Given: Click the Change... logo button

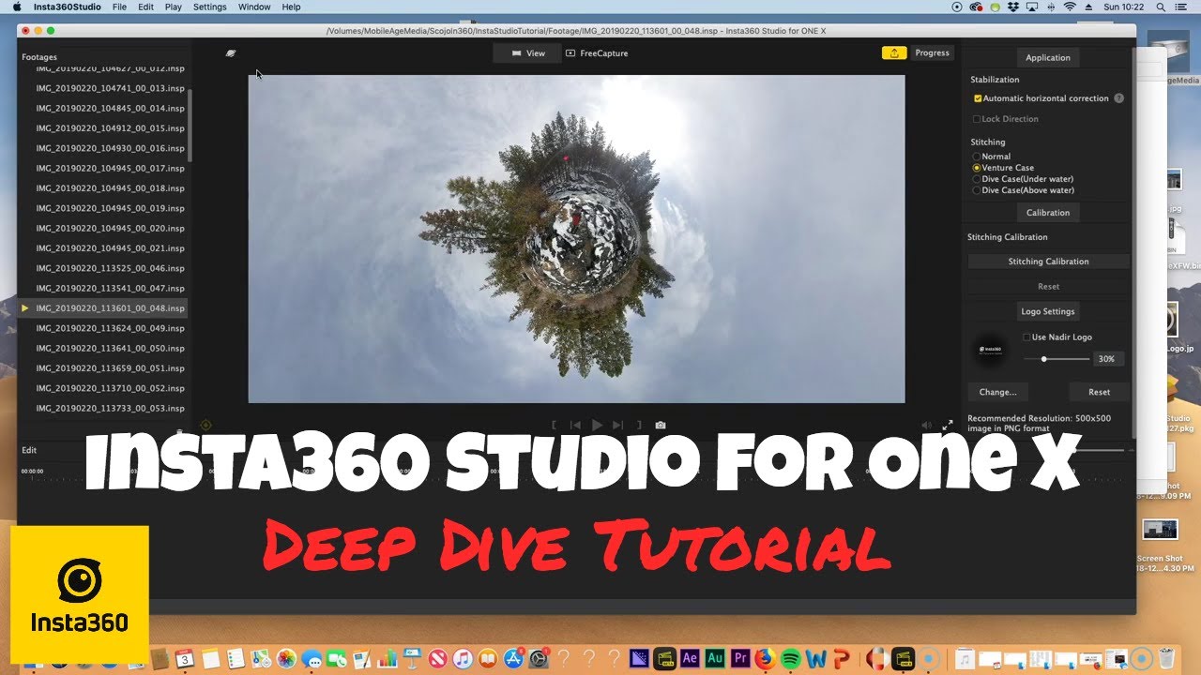Looking at the screenshot, I should 997,392.
